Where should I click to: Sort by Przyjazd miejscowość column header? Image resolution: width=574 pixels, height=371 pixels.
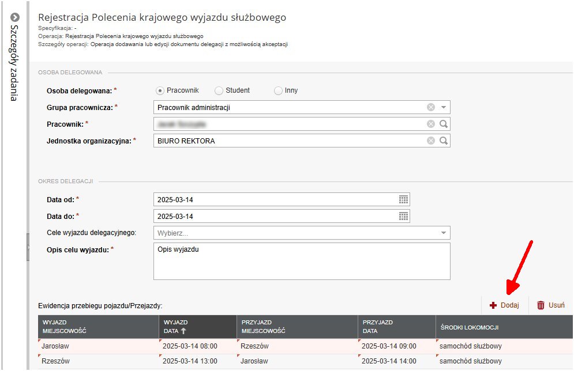[297, 327]
